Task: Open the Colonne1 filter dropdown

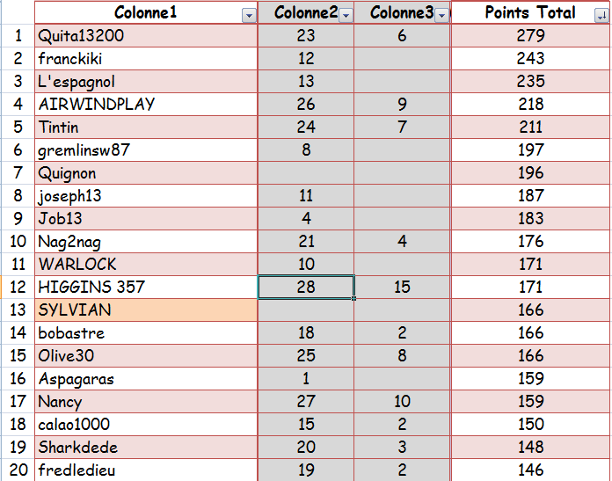Action: tap(248, 16)
